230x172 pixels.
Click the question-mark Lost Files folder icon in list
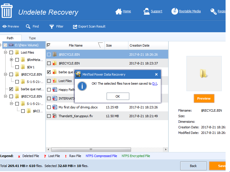(x=54, y=81)
